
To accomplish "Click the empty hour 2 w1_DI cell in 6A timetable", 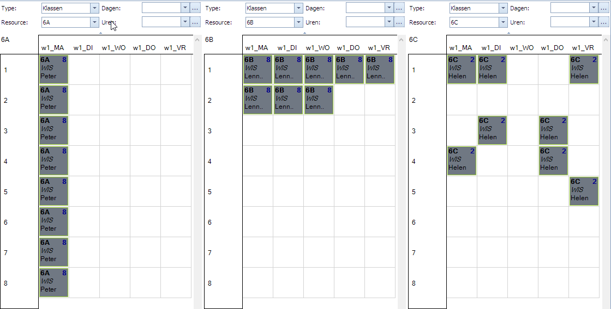I will [84, 100].
